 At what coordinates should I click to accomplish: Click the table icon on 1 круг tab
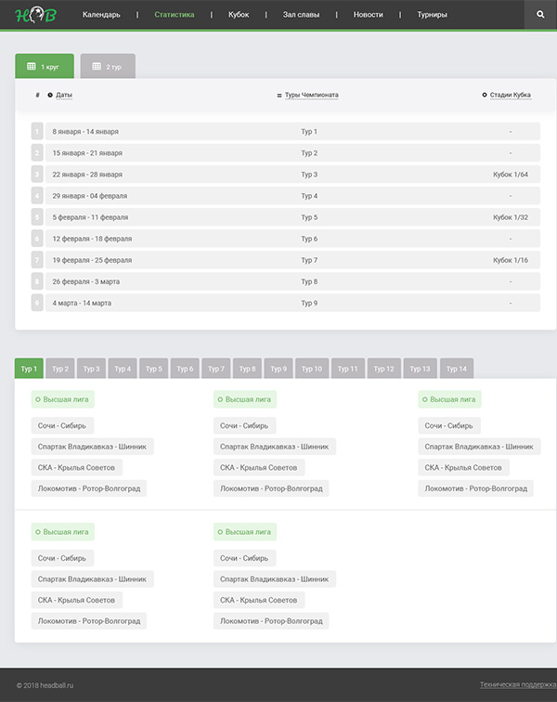point(32,66)
